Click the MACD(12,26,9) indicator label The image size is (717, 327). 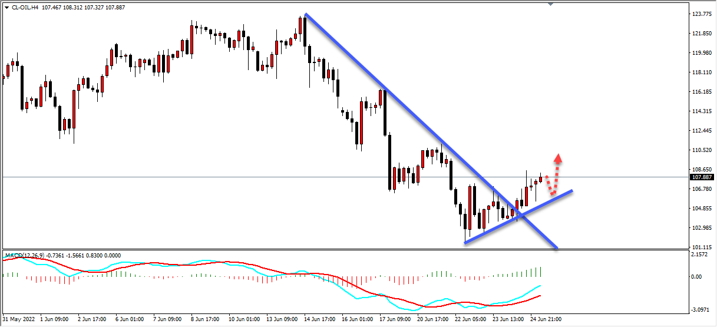click(x=24, y=256)
